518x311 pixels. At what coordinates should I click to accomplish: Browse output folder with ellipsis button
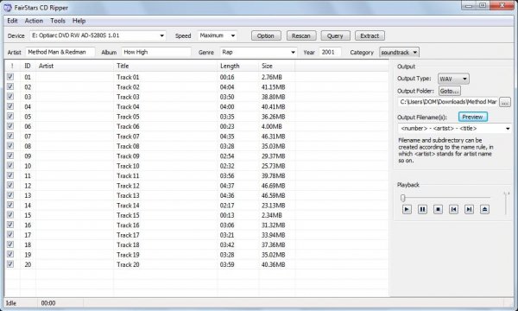[504, 102]
